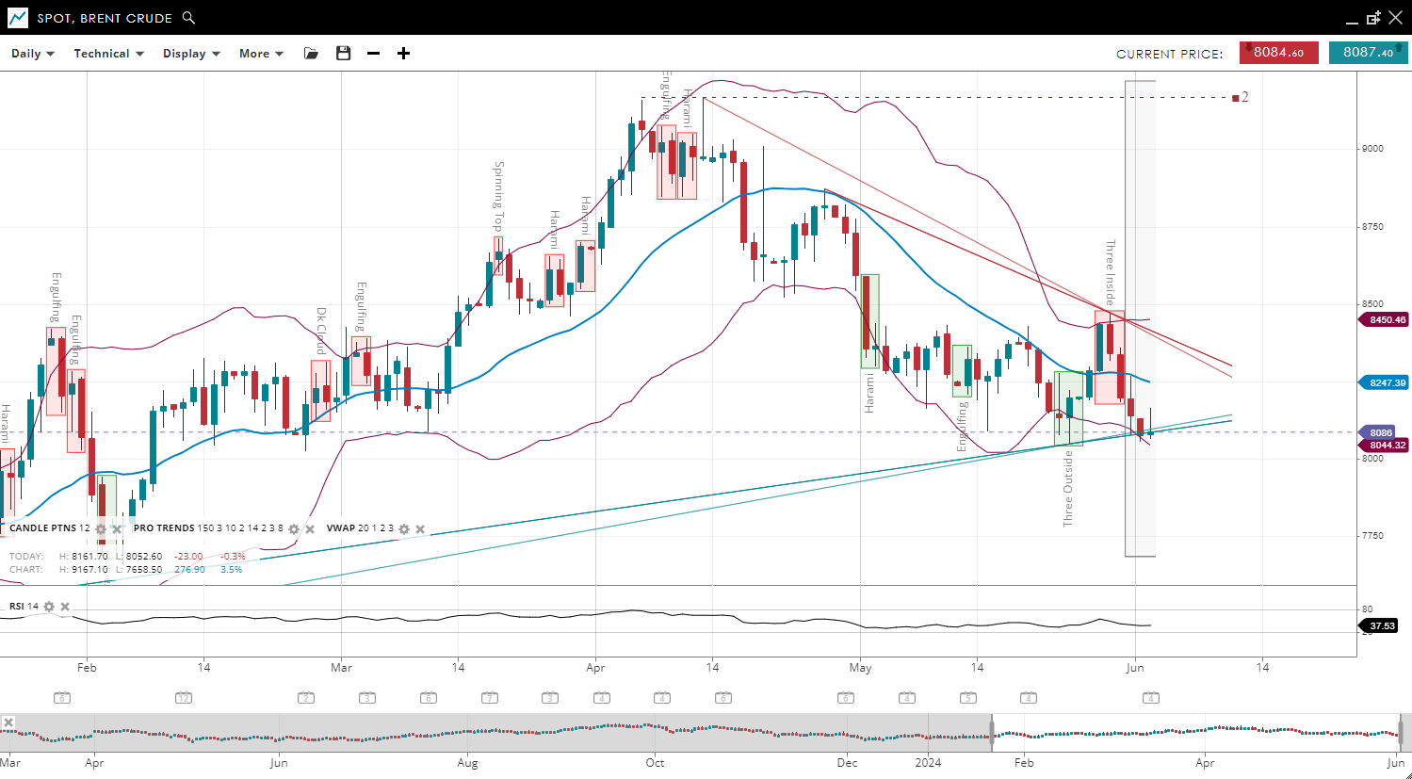Image resolution: width=1412 pixels, height=779 pixels.
Task: Remove the Pro Trends indicator
Action: pos(310,529)
